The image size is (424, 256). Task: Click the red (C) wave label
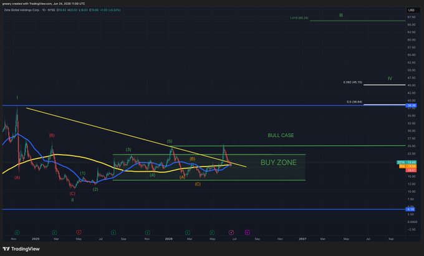pyautogui.click(x=72, y=194)
